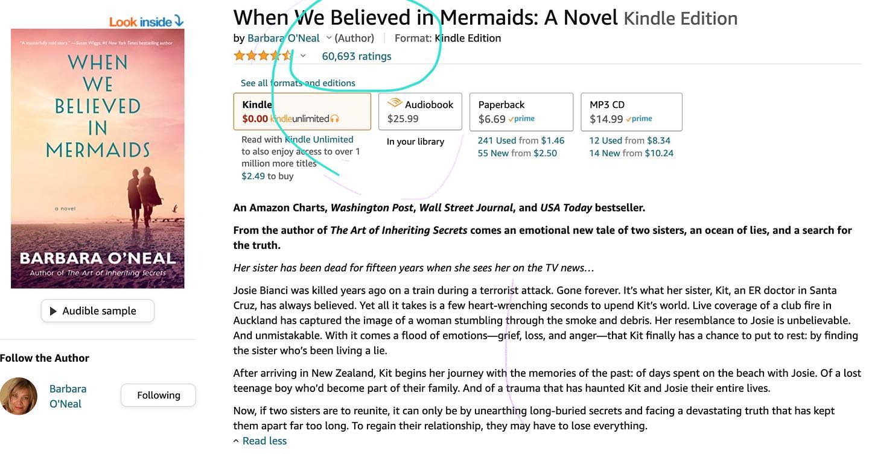The width and height of the screenshot is (869, 454).
Task: Choose the Paperback format at $6.69
Action: click(x=521, y=112)
